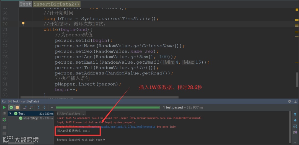Click 'getNum' in the setAge line
The height and width of the screenshot is (145, 299).
(x=139, y=57)
